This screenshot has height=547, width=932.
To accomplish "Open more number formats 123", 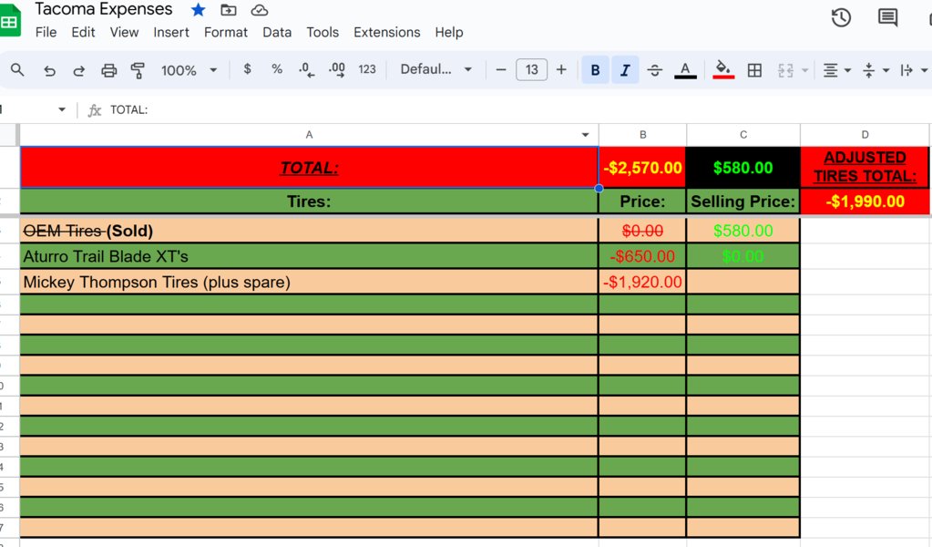I will click(367, 69).
